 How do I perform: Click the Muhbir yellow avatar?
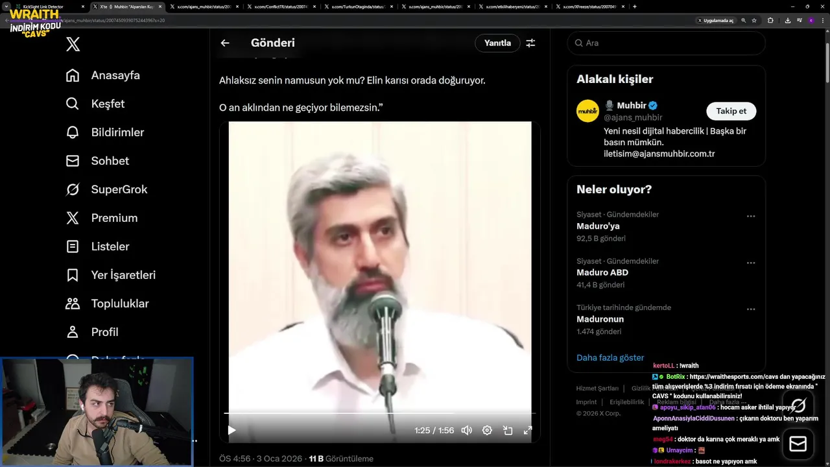point(588,111)
